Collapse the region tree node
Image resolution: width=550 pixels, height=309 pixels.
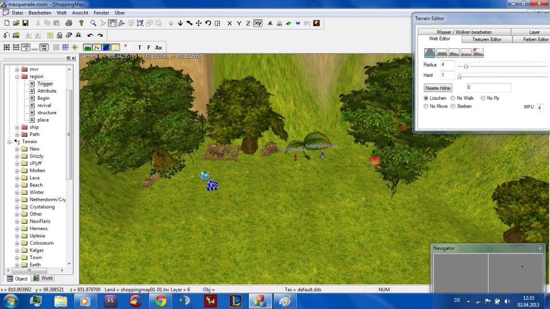click(x=18, y=76)
